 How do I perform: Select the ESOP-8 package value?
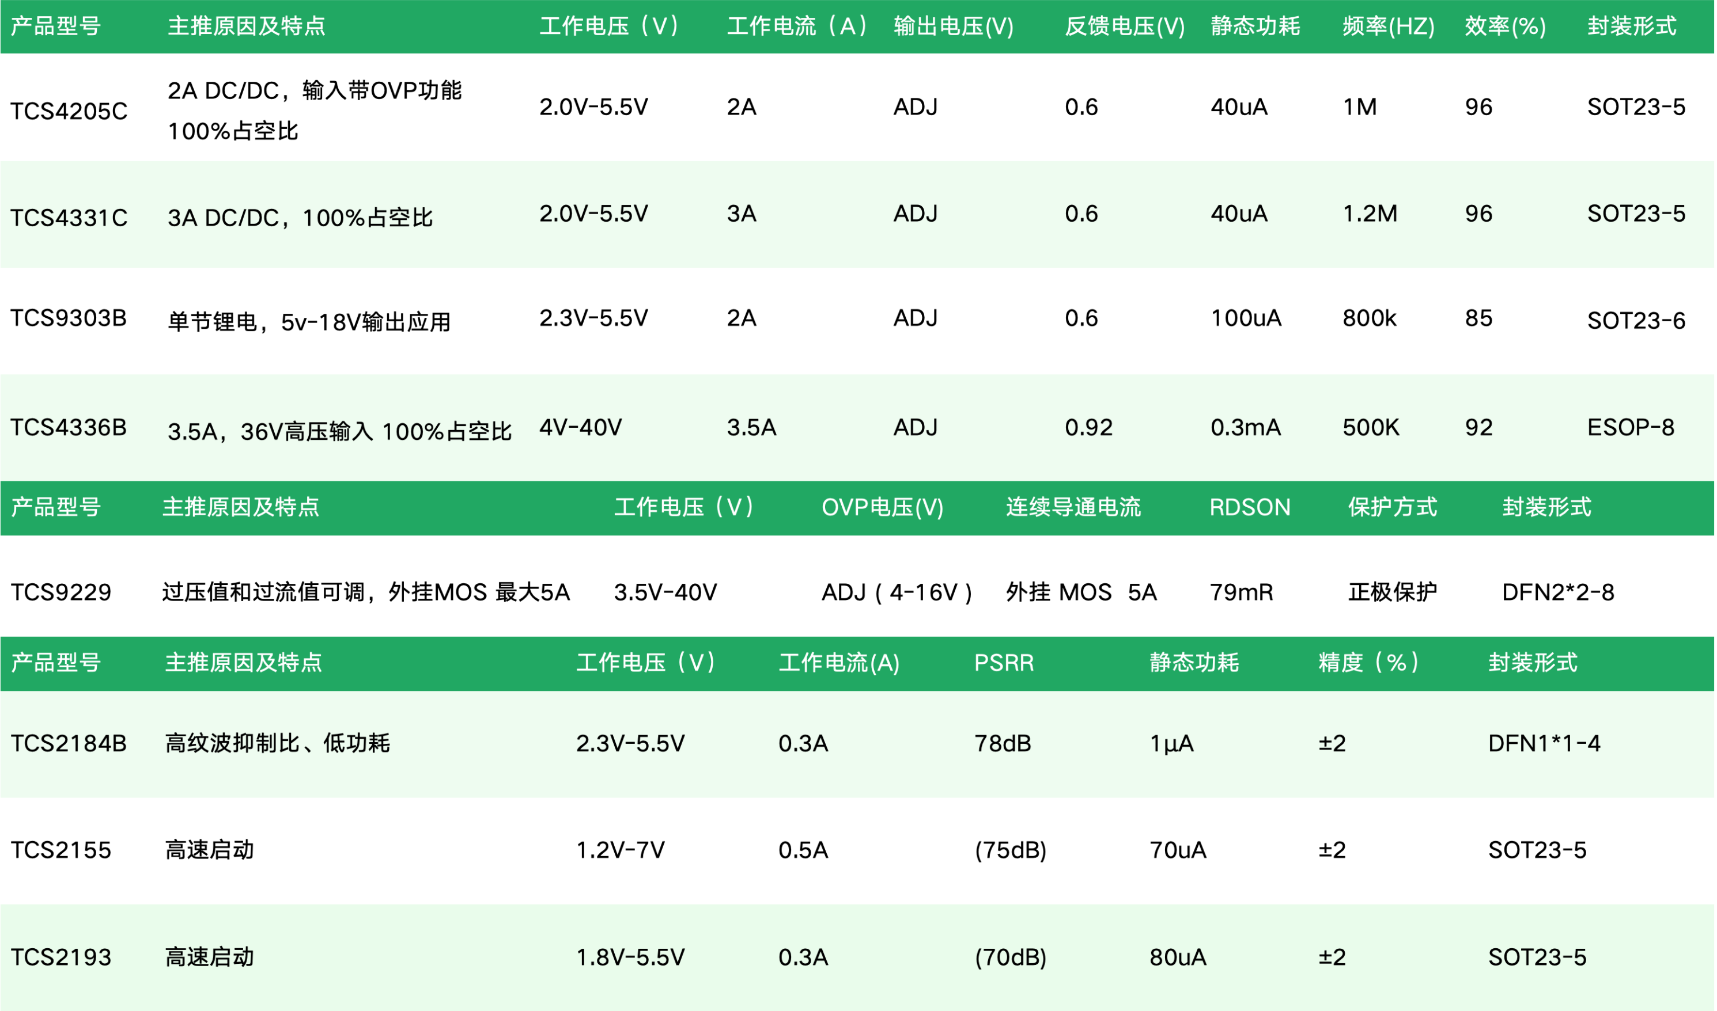coord(1631,428)
